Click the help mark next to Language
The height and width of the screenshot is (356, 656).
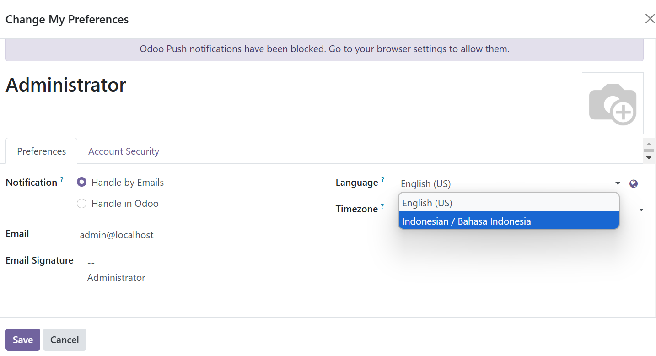[x=382, y=179]
